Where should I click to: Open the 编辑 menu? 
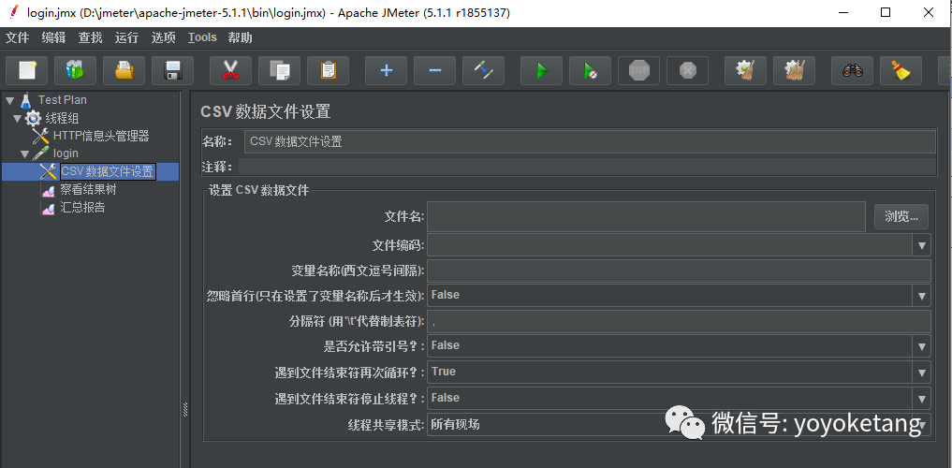pos(53,37)
